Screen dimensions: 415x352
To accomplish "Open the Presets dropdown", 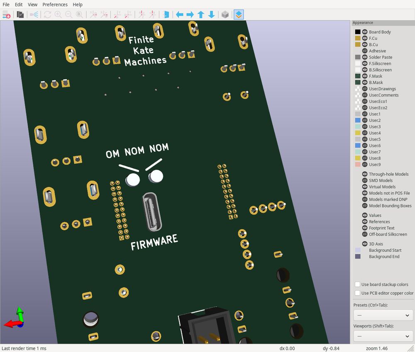I will 383,315.
